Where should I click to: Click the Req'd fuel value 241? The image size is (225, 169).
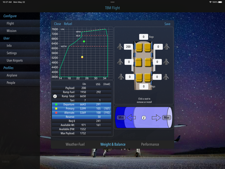(98, 121)
